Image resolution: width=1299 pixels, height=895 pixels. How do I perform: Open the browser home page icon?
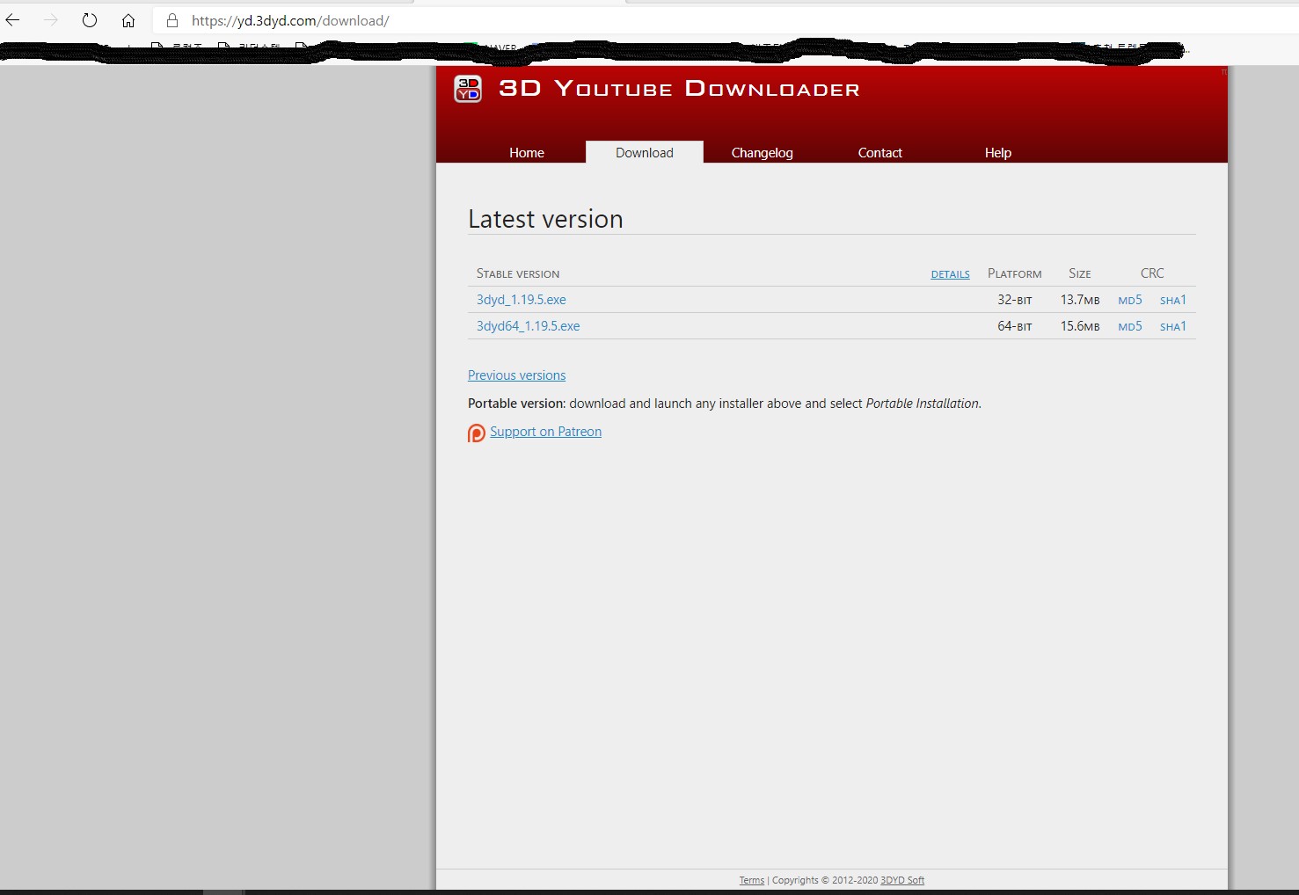point(128,20)
